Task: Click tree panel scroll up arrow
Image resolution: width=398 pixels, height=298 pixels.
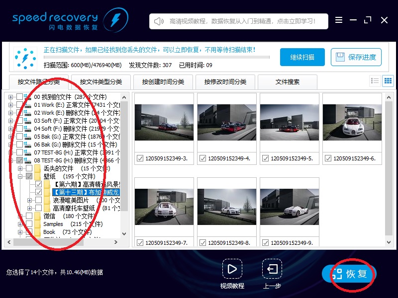Action: click(x=124, y=97)
